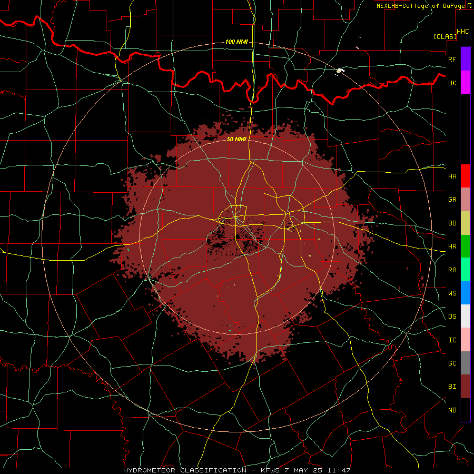Click the GR legend label
The width and height of the screenshot is (474, 474).
pos(452,200)
